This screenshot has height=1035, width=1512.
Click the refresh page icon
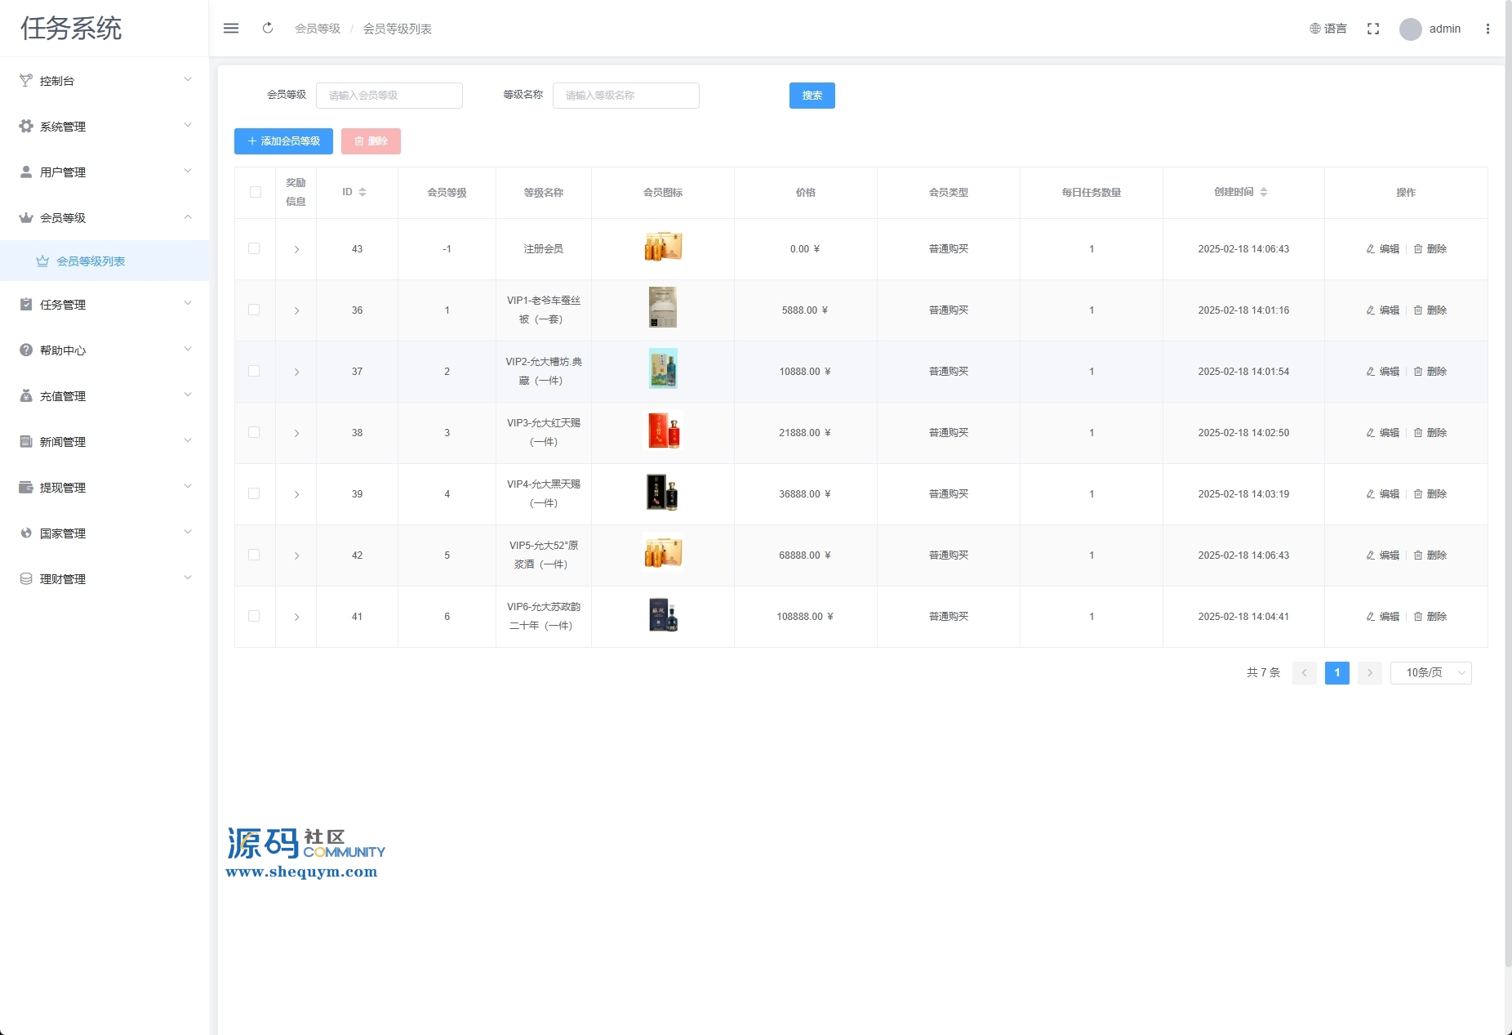[x=268, y=29]
